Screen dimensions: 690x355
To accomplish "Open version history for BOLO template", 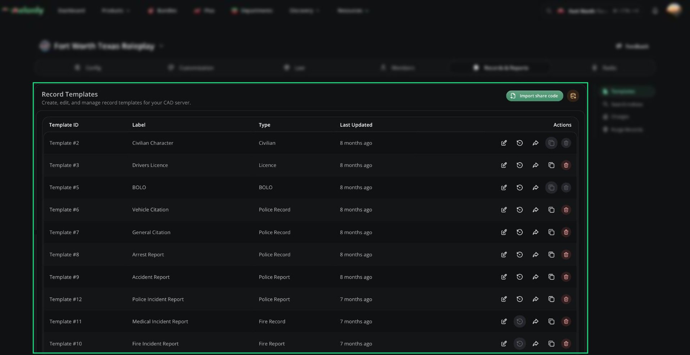I will pyautogui.click(x=520, y=187).
